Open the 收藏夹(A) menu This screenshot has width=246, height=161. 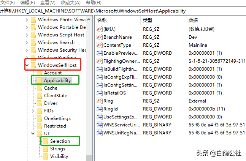click(71, 3)
